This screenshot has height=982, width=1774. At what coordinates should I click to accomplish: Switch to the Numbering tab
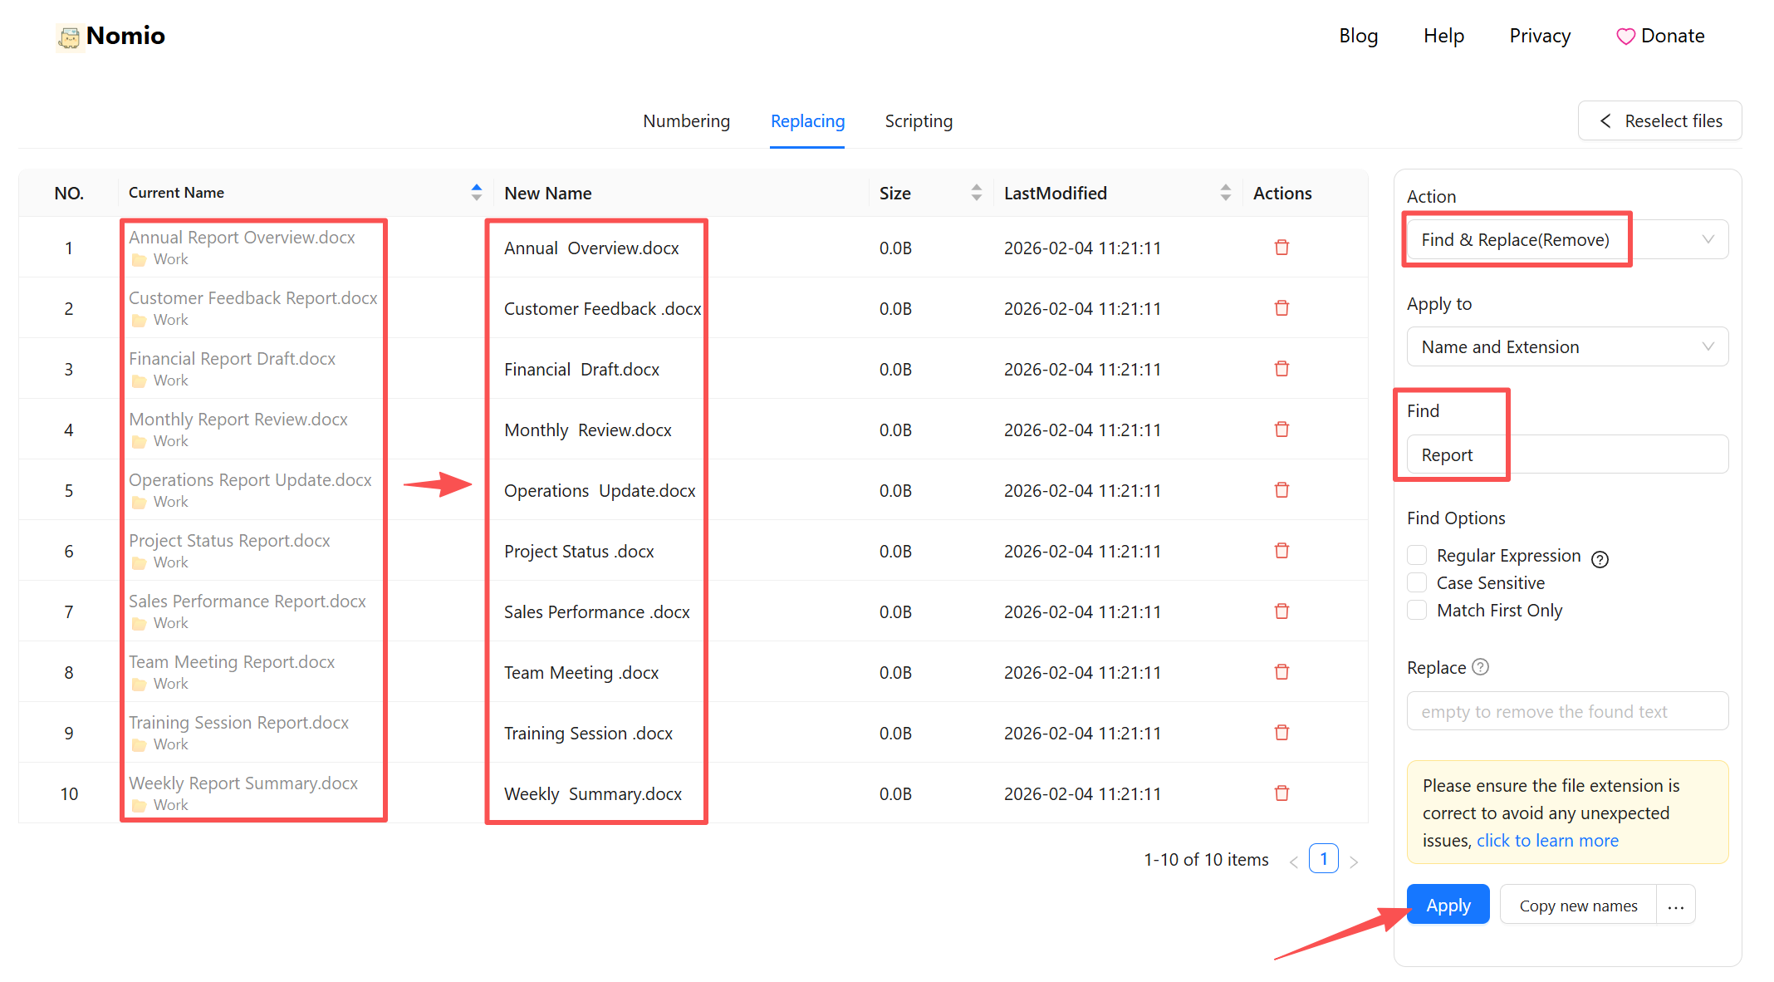[686, 121]
